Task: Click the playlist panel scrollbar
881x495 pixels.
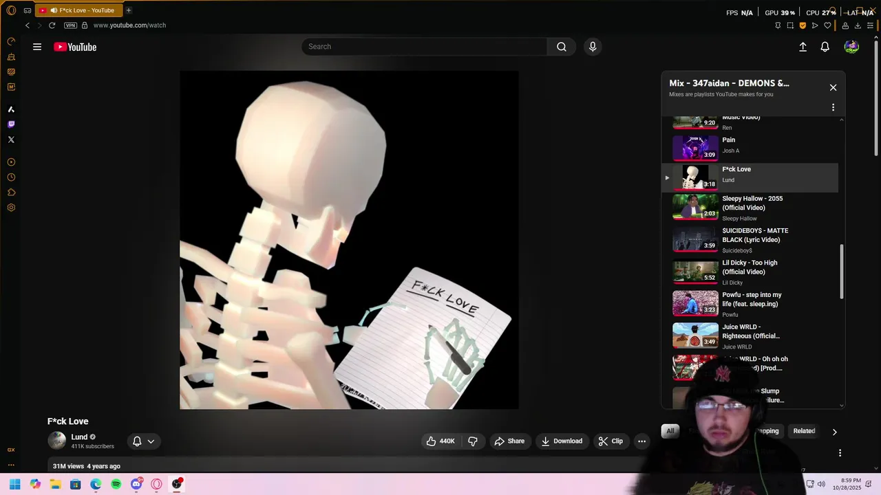Action: point(841,272)
